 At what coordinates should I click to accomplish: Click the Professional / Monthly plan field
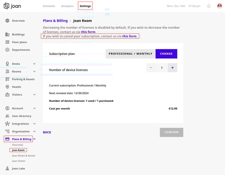tap(130, 54)
